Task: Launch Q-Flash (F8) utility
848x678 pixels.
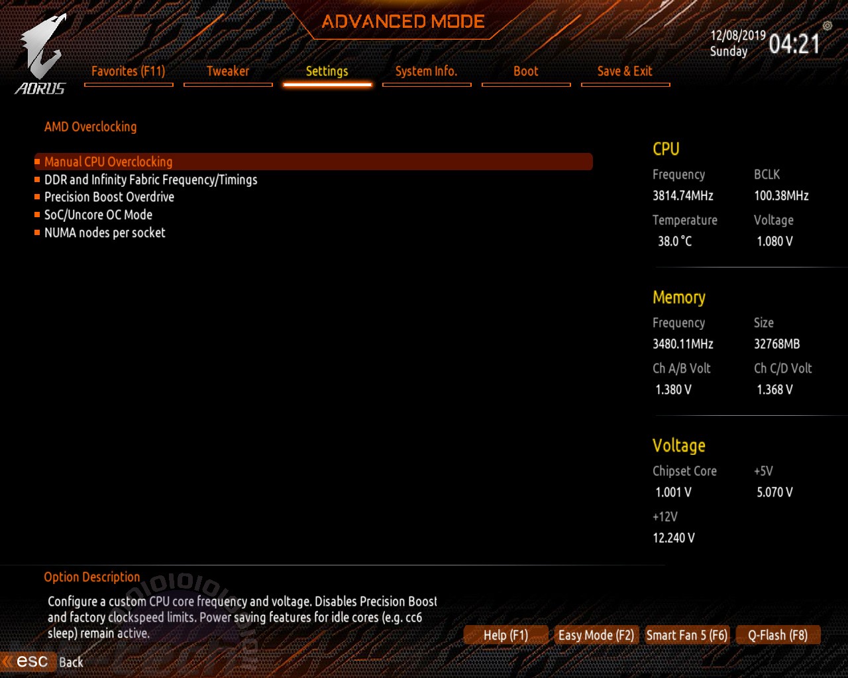Action: (x=778, y=635)
